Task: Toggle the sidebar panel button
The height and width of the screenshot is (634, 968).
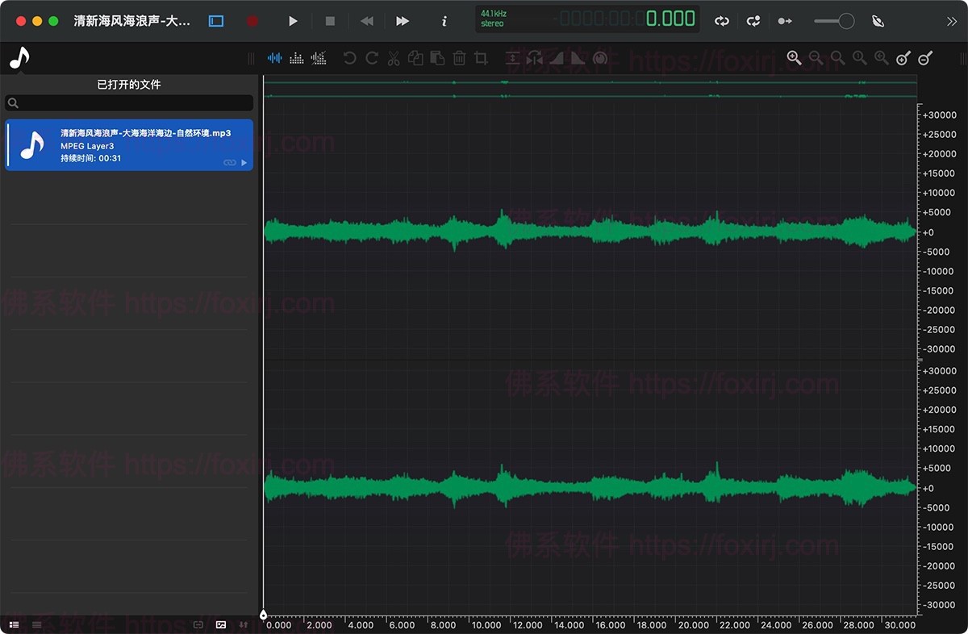Action: pos(216,21)
